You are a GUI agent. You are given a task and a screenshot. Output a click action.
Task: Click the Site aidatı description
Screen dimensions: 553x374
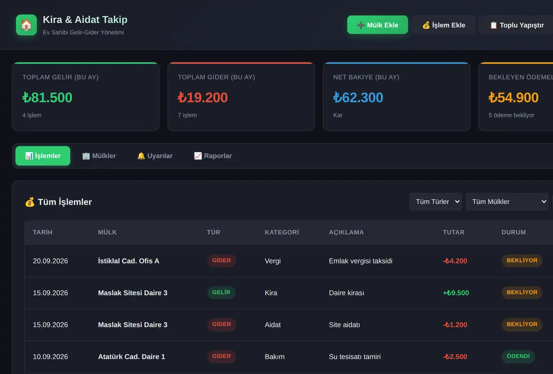344,325
